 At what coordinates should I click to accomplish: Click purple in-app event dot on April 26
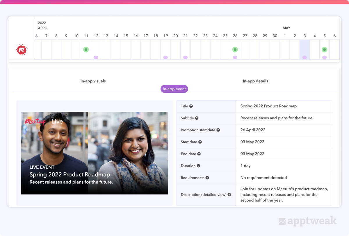235,57
